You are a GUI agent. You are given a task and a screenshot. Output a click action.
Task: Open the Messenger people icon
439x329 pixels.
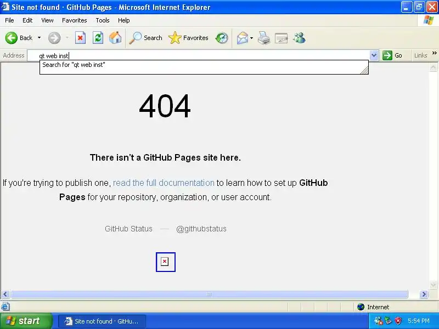coord(299,38)
